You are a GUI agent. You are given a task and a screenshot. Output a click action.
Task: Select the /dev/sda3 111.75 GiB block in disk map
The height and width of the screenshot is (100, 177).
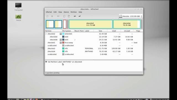[91, 24]
